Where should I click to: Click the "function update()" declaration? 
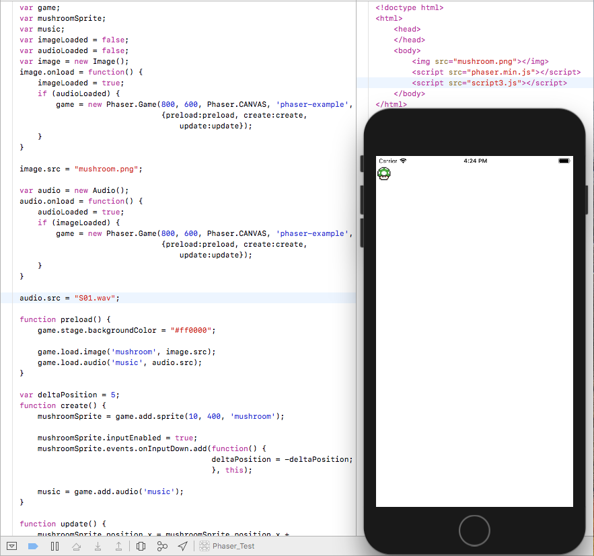coord(63,524)
